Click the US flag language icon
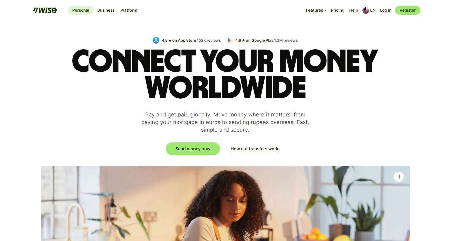Viewport: 450px width, 241px height. pyautogui.click(x=365, y=10)
